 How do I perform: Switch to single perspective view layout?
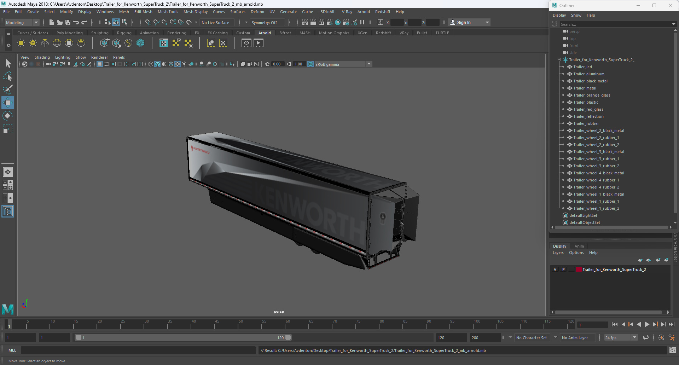[x=8, y=172]
